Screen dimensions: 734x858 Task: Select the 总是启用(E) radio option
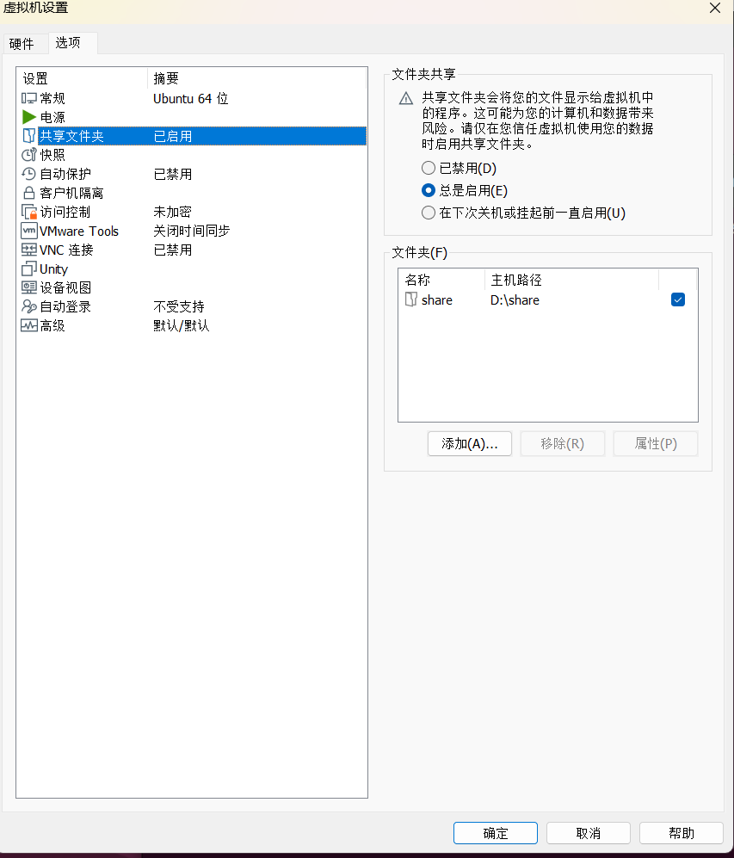[429, 190]
